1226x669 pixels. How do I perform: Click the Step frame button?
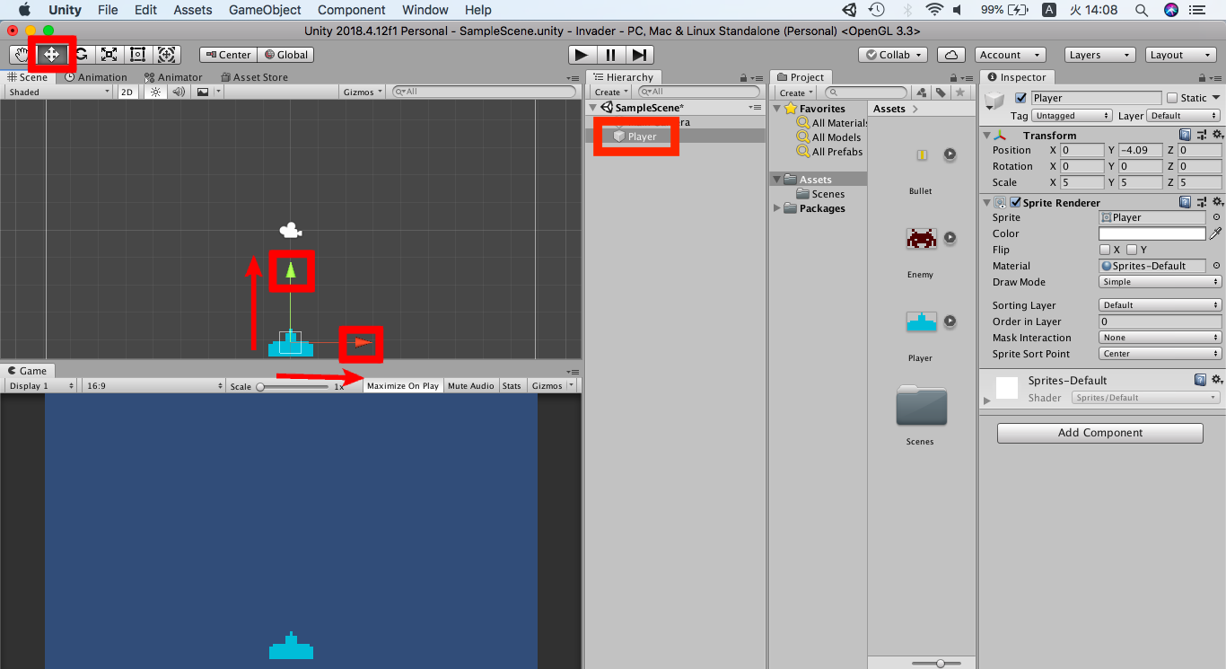click(x=638, y=55)
